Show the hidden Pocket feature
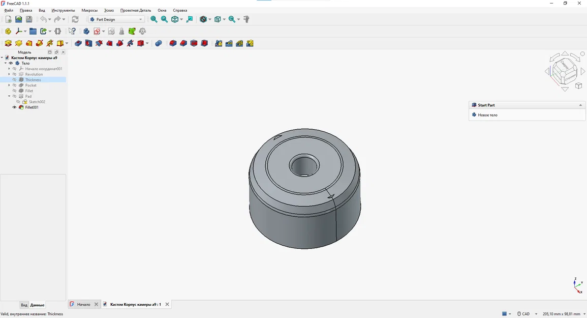 coord(15,85)
